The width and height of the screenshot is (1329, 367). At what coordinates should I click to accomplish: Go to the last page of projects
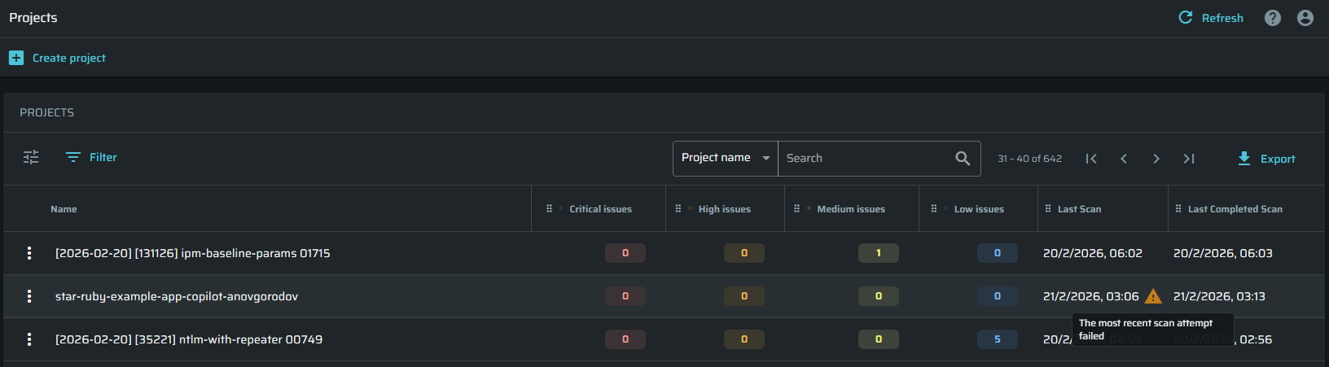click(1189, 159)
